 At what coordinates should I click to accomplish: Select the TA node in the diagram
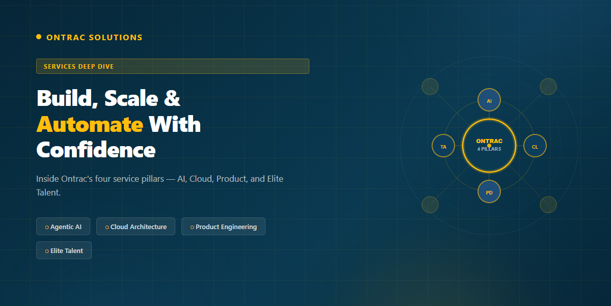[x=443, y=146]
